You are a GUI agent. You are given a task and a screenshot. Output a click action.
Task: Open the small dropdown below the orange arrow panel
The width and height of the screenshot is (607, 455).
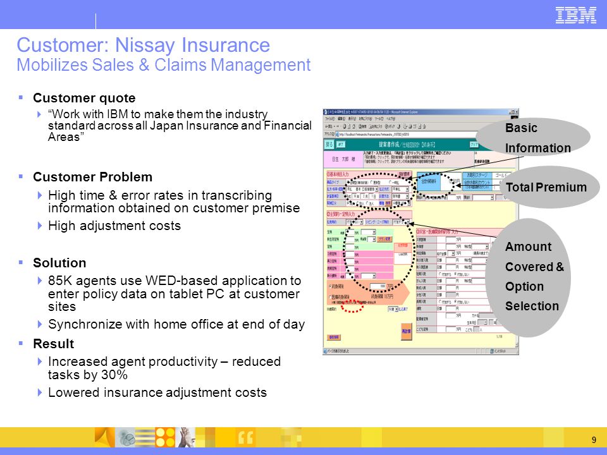pos(393,309)
